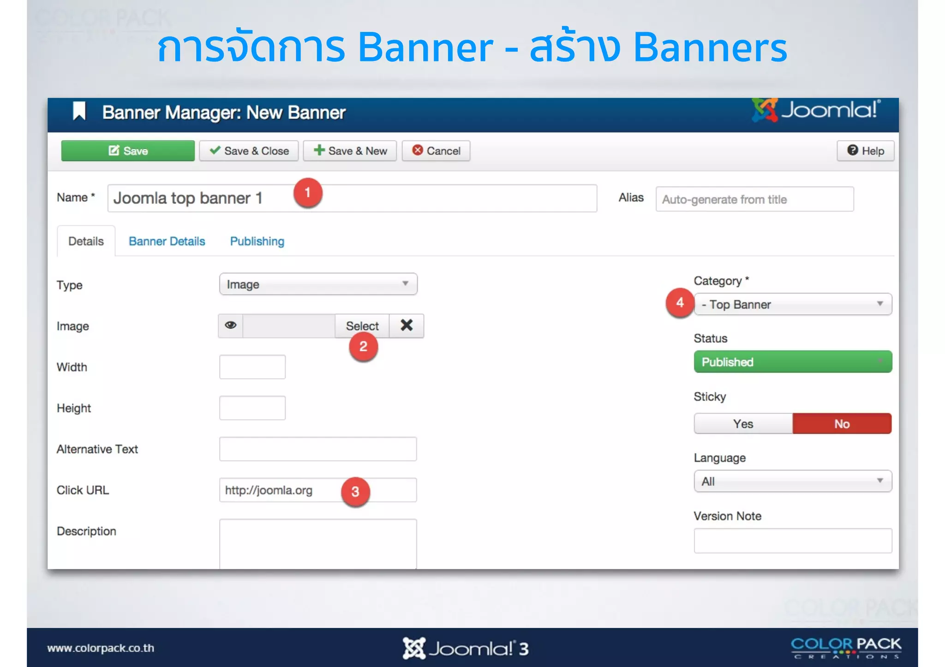Image resolution: width=945 pixels, height=667 pixels.
Task: Clear the selected image with X button
Action: [407, 325]
